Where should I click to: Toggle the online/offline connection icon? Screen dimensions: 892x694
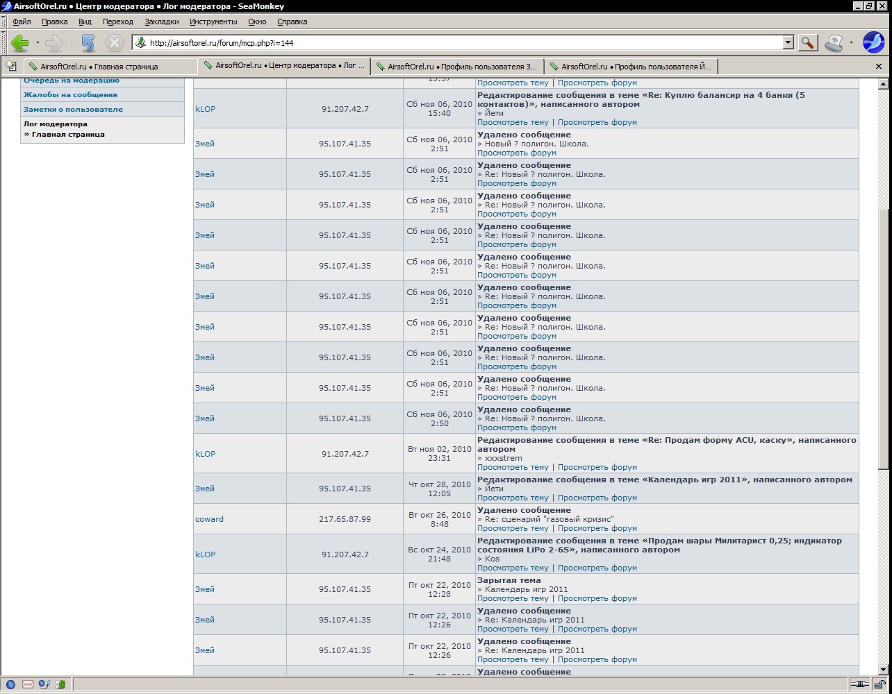pyautogui.click(x=860, y=684)
